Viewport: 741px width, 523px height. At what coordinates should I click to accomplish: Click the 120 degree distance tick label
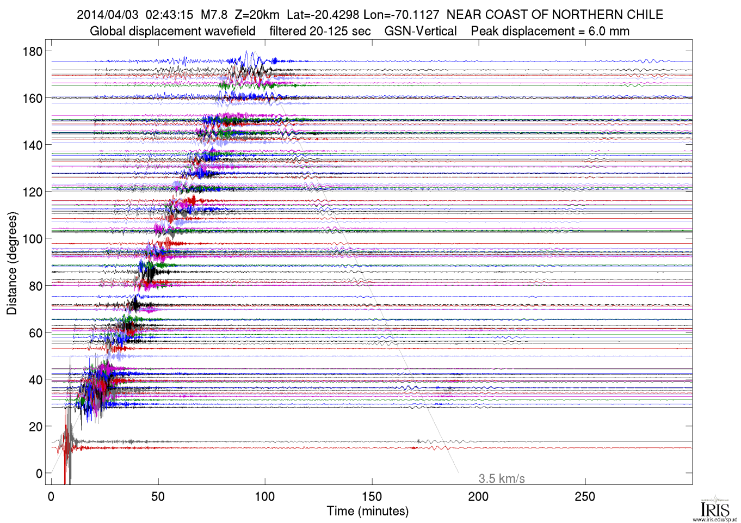click(x=32, y=192)
